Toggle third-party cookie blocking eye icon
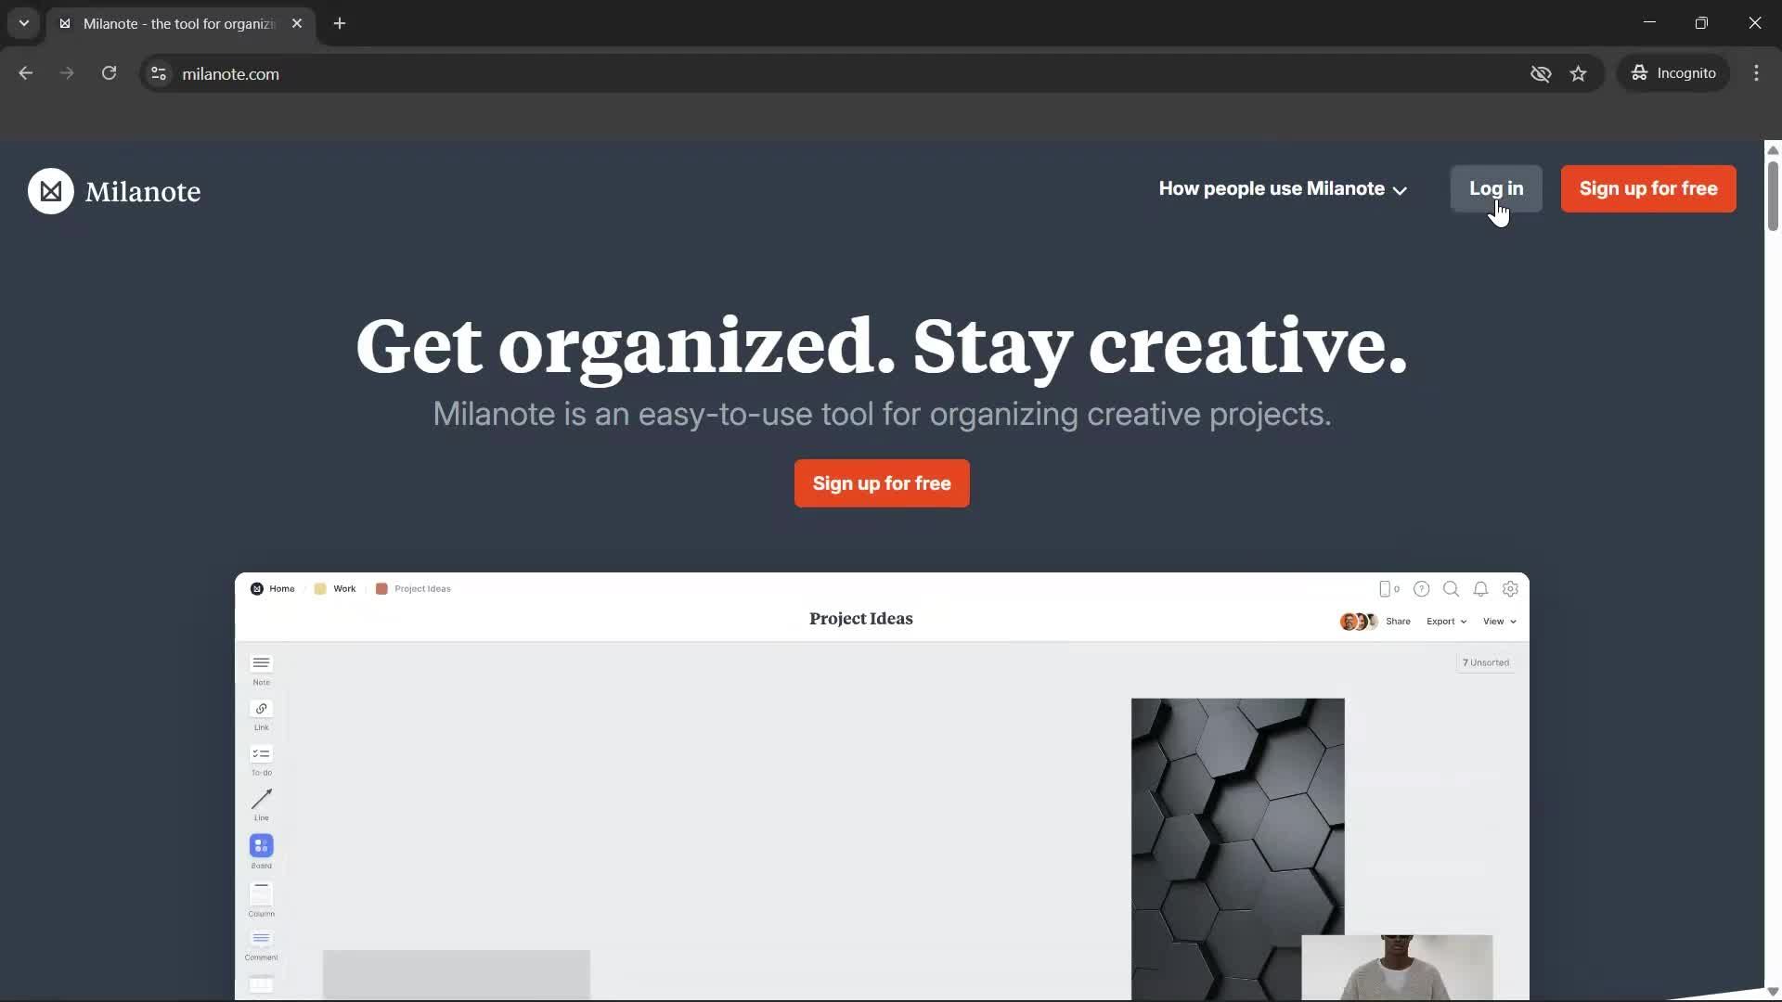The width and height of the screenshot is (1782, 1002). click(1541, 73)
